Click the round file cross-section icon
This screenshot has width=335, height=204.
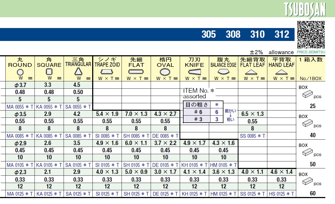click(20, 72)
